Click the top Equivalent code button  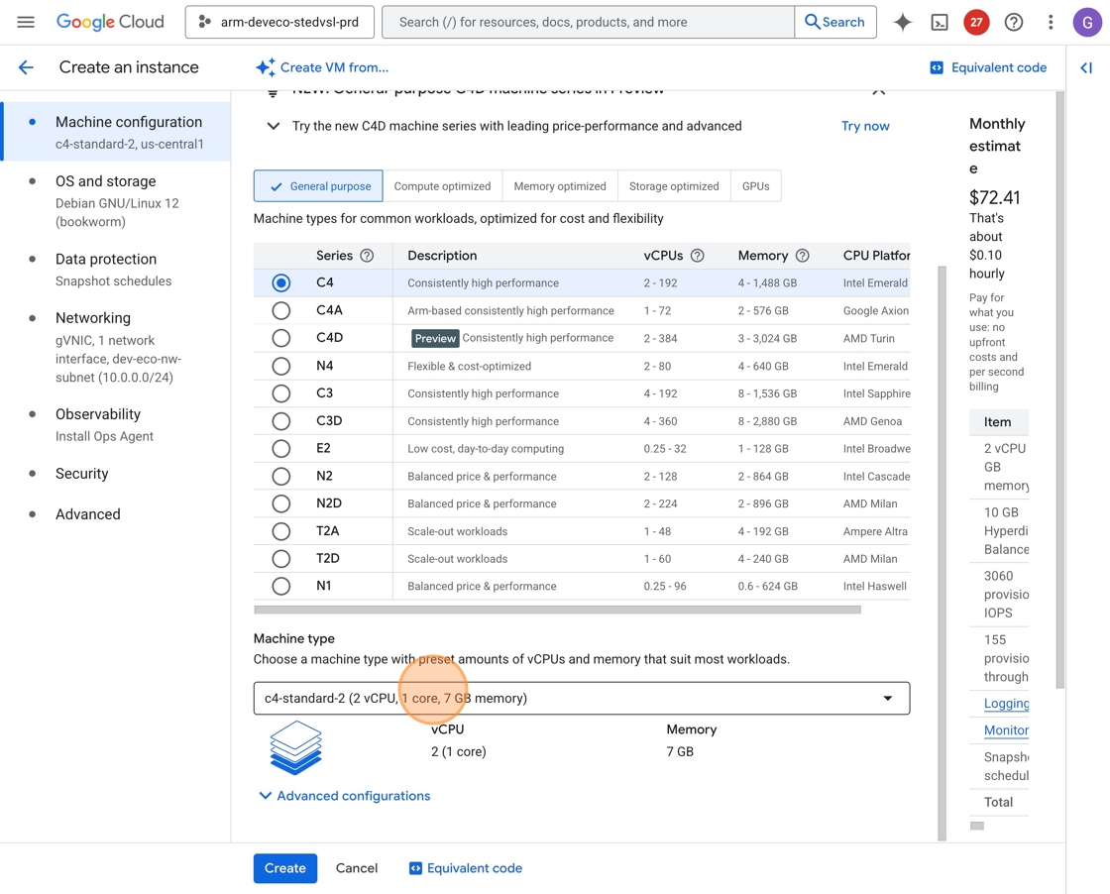tap(988, 68)
